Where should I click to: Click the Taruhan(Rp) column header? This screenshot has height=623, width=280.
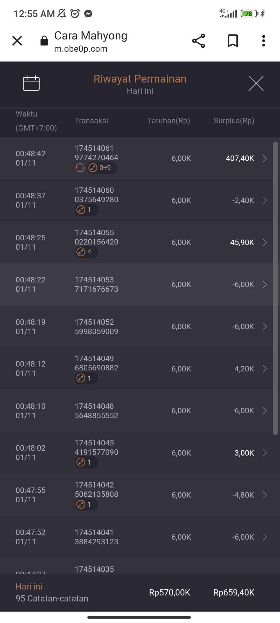click(169, 121)
